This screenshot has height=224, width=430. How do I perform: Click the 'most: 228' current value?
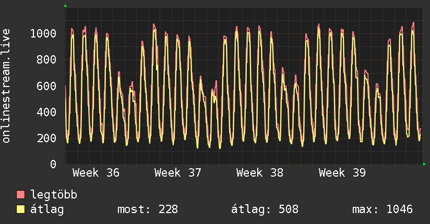pos(148,209)
